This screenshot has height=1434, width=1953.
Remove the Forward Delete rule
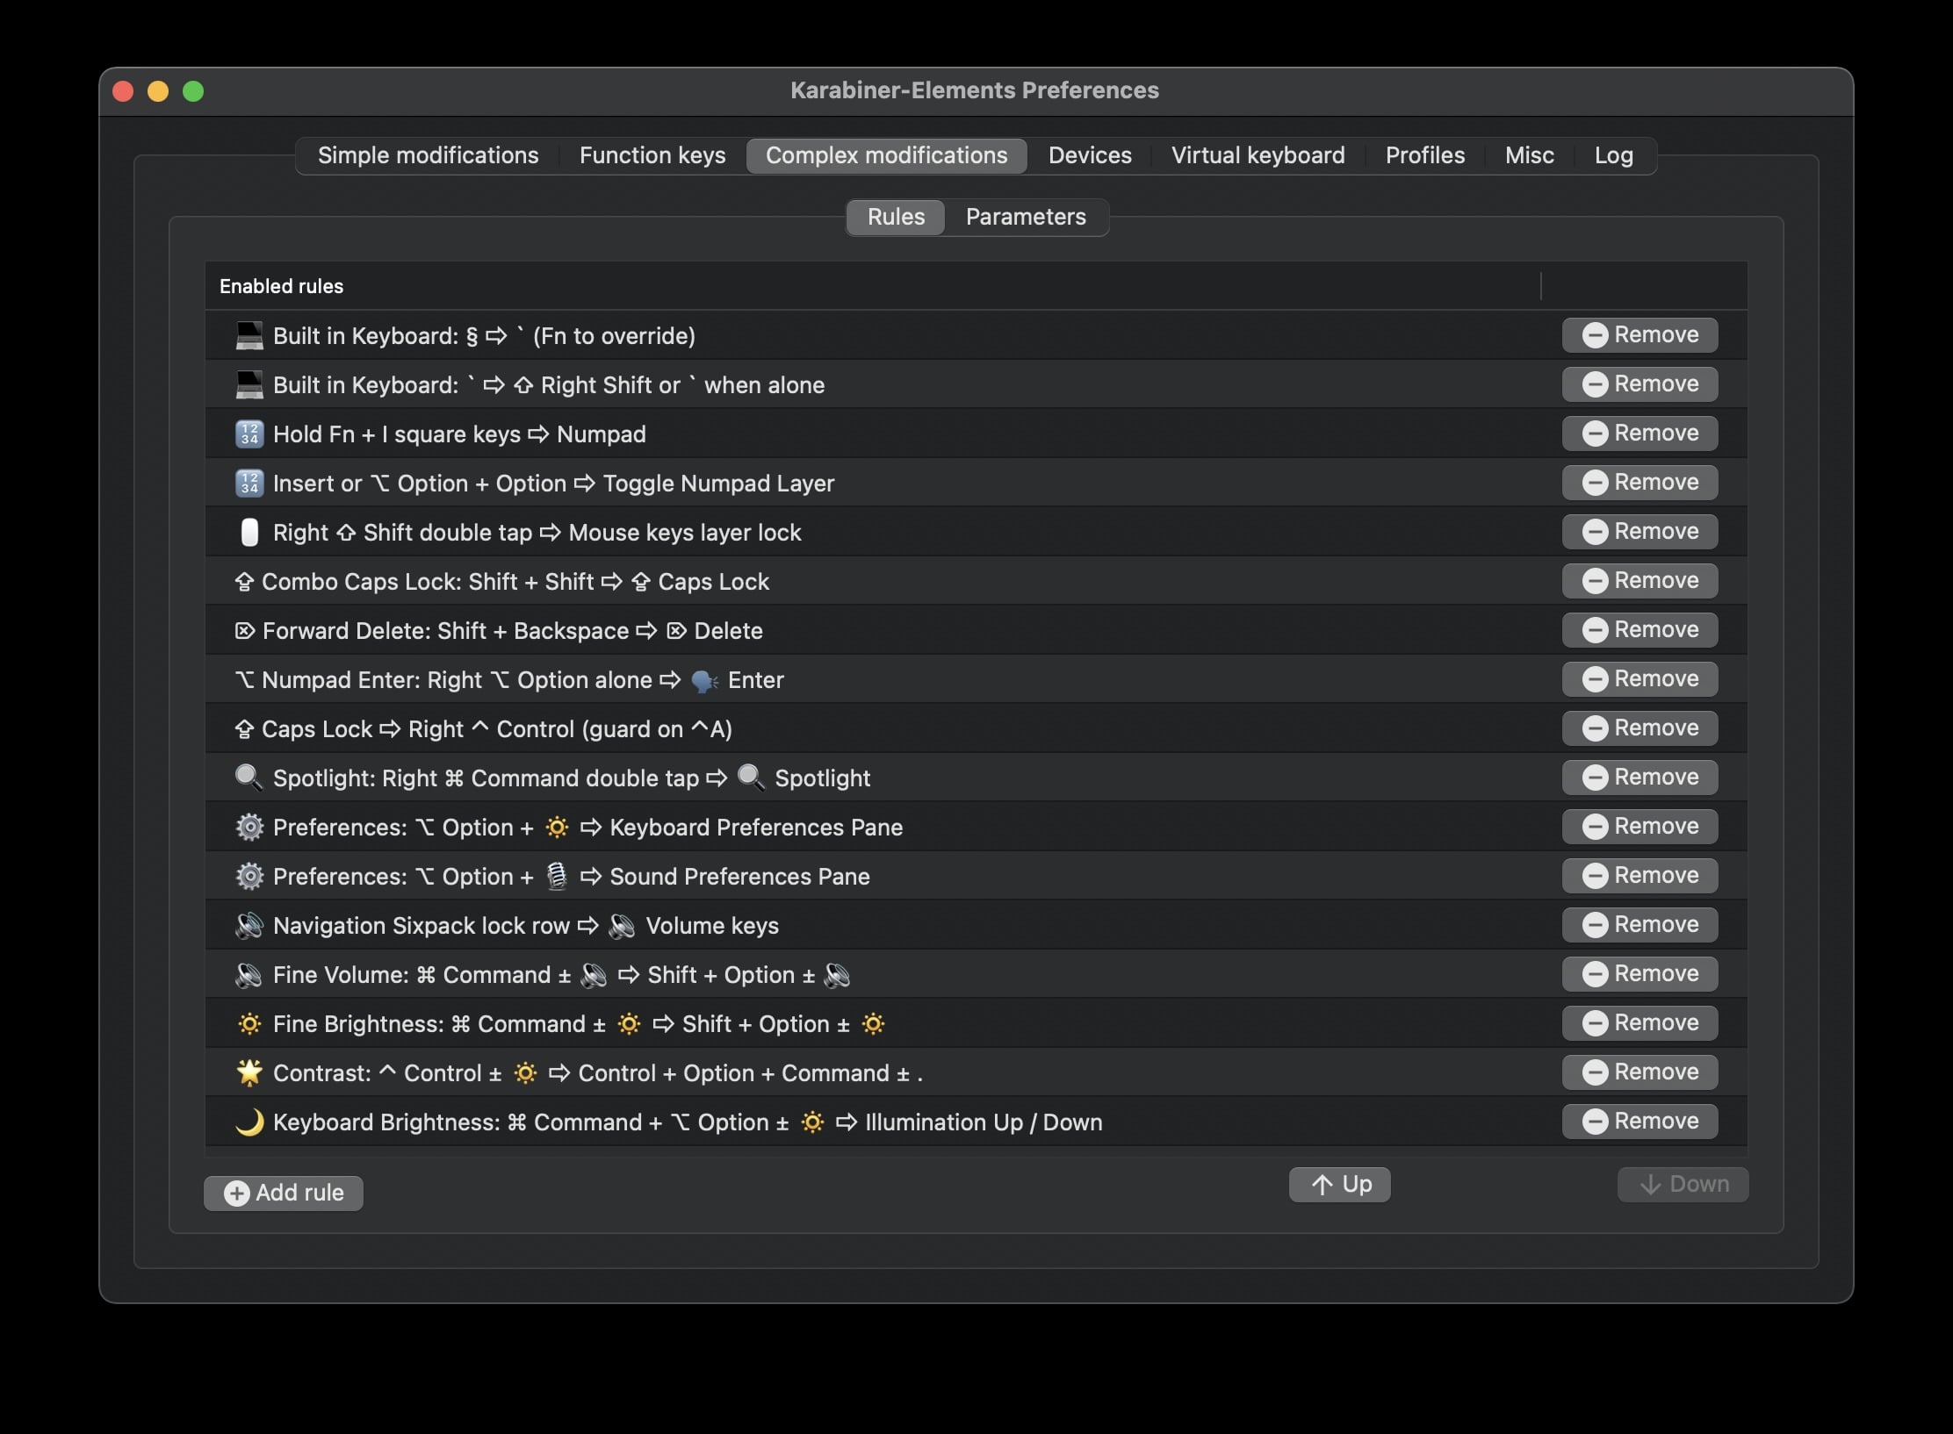(x=1640, y=630)
